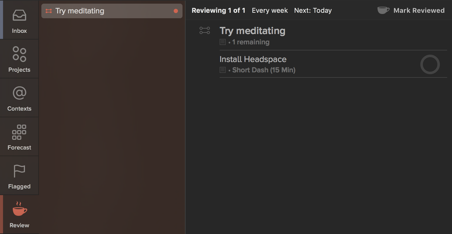Click the 1 remaining status text
Image resolution: width=452 pixels, height=234 pixels.
(x=251, y=42)
